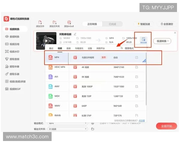Viewport: 180px width, 144px height.
Task: Choose WMV in the format list
Action: coord(57,106)
